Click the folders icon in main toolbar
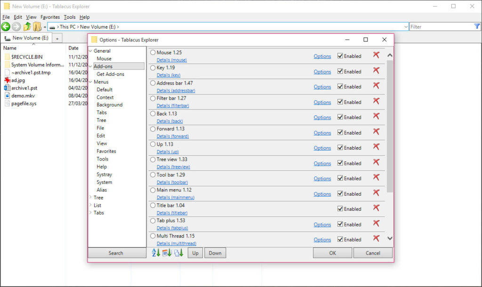This screenshot has width=482, height=287. pos(37,27)
